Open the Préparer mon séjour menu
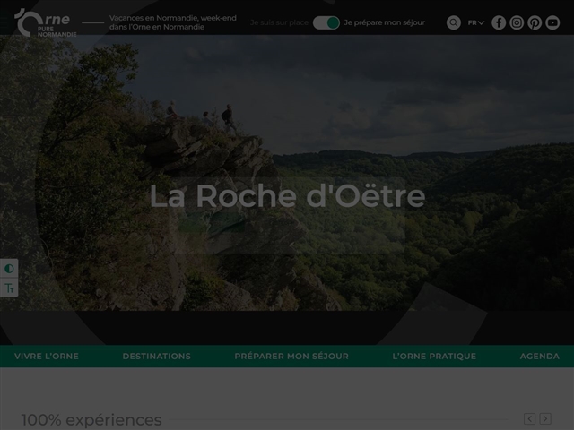The height and width of the screenshot is (430, 574). point(291,357)
